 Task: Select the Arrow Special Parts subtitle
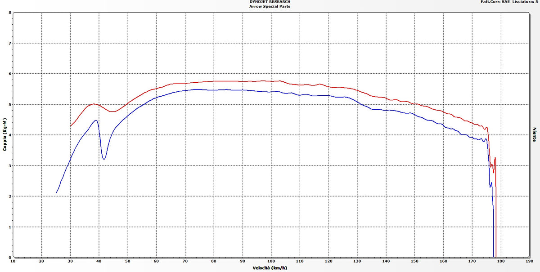[269, 7]
